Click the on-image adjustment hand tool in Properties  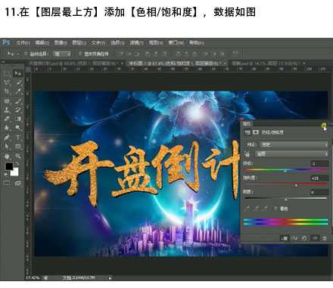247,154
